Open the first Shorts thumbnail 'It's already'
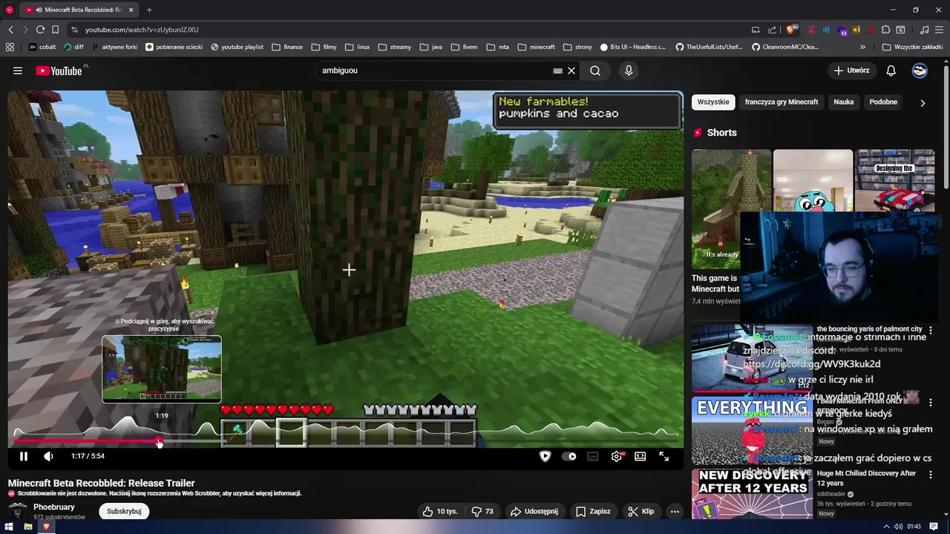 (731, 209)
